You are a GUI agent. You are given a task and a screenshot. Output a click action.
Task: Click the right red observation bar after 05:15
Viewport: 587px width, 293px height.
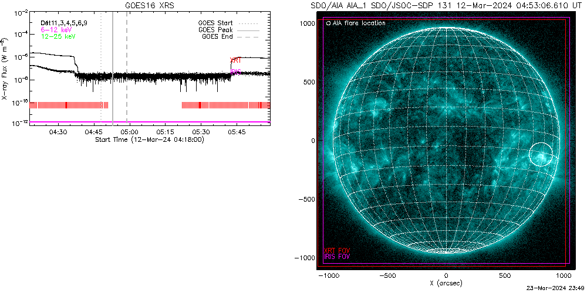pos(226,105)
